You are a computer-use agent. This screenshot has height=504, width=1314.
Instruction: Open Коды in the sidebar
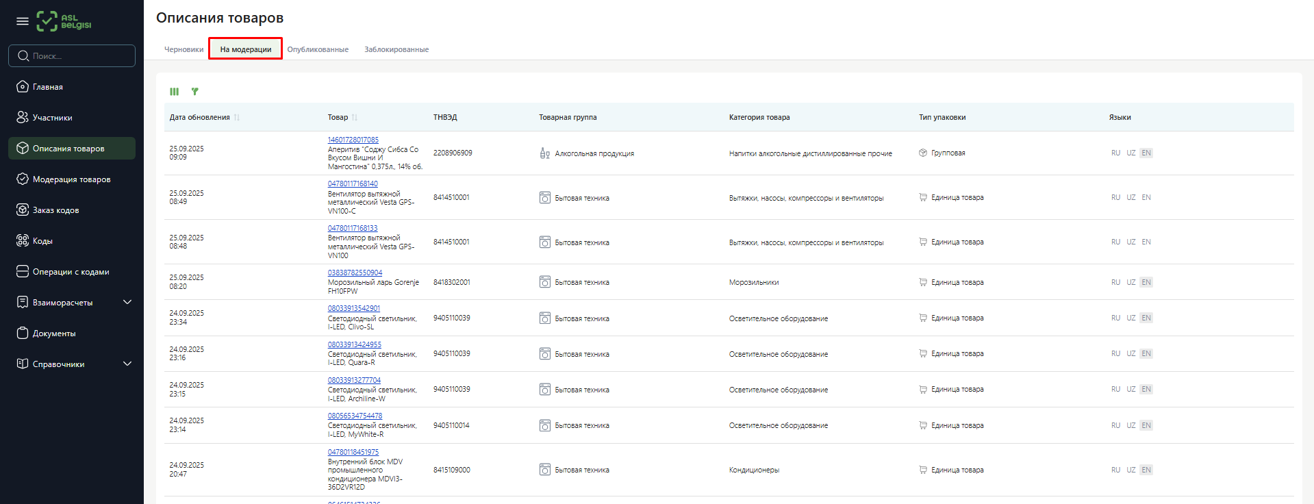coord(42,241)
